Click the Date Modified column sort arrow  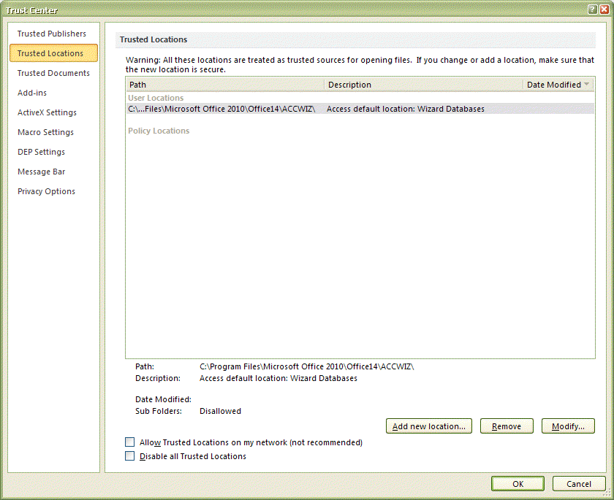586,84
